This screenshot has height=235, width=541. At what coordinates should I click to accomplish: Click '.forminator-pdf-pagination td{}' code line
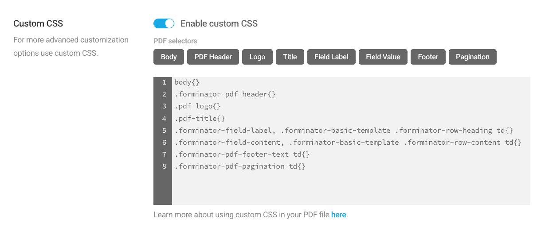click(x=240, y=166)
